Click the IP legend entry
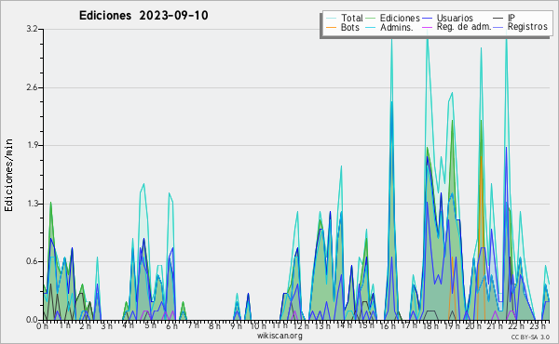Image resolution: width=559 pixels, height=344 pixels. pyautogui.click(x=511, y=18)
